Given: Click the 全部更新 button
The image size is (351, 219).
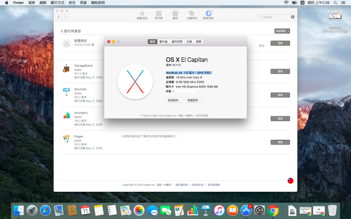Looking at the screenshot, I should [x=281, y=31].
